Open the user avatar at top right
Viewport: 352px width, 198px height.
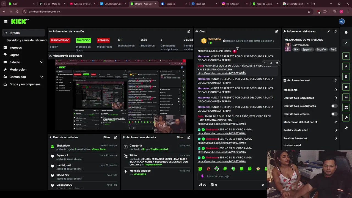pyautogui.click(x=342, y=21)
